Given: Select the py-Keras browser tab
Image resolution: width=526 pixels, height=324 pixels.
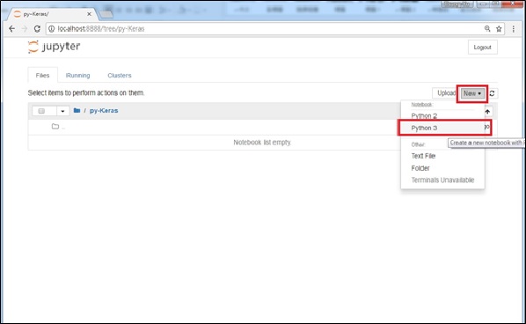Looking at the screenshot, I should coord(53,14).
